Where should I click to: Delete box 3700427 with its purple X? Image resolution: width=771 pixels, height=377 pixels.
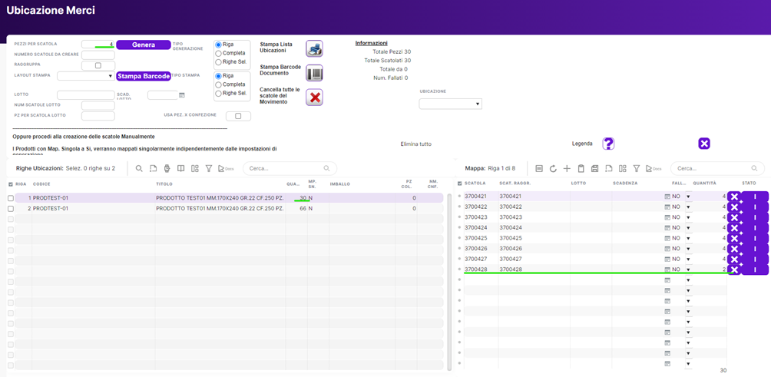[734, 259]
